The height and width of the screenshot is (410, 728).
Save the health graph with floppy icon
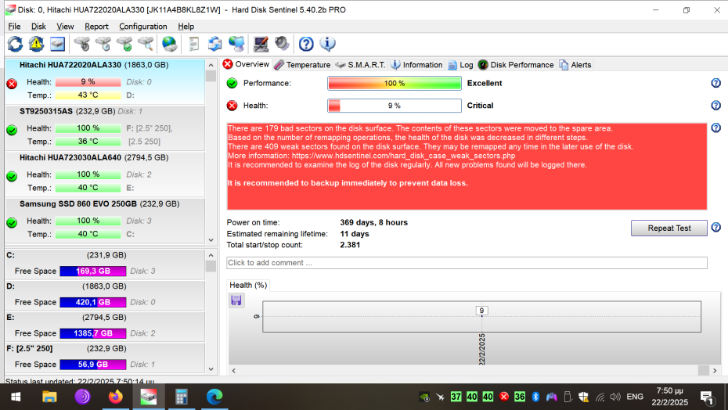pos(236,300)
